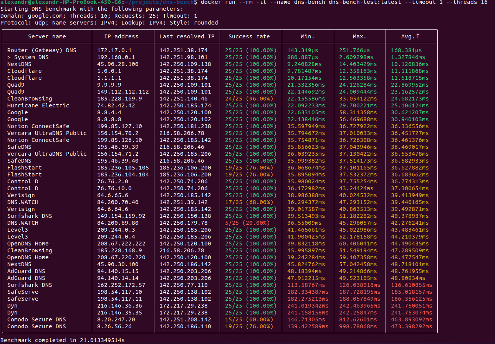Click Verisign IP address 64.6.65.6
The image size is (495, 344).
coord(113,195)
